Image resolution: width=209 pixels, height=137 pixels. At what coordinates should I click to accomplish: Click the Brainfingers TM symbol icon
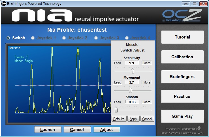point(199,128)
